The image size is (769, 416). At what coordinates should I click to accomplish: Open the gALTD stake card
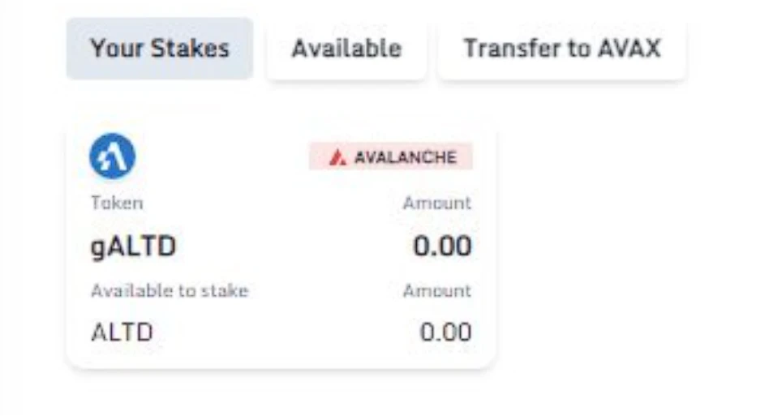tap(281, 242)
